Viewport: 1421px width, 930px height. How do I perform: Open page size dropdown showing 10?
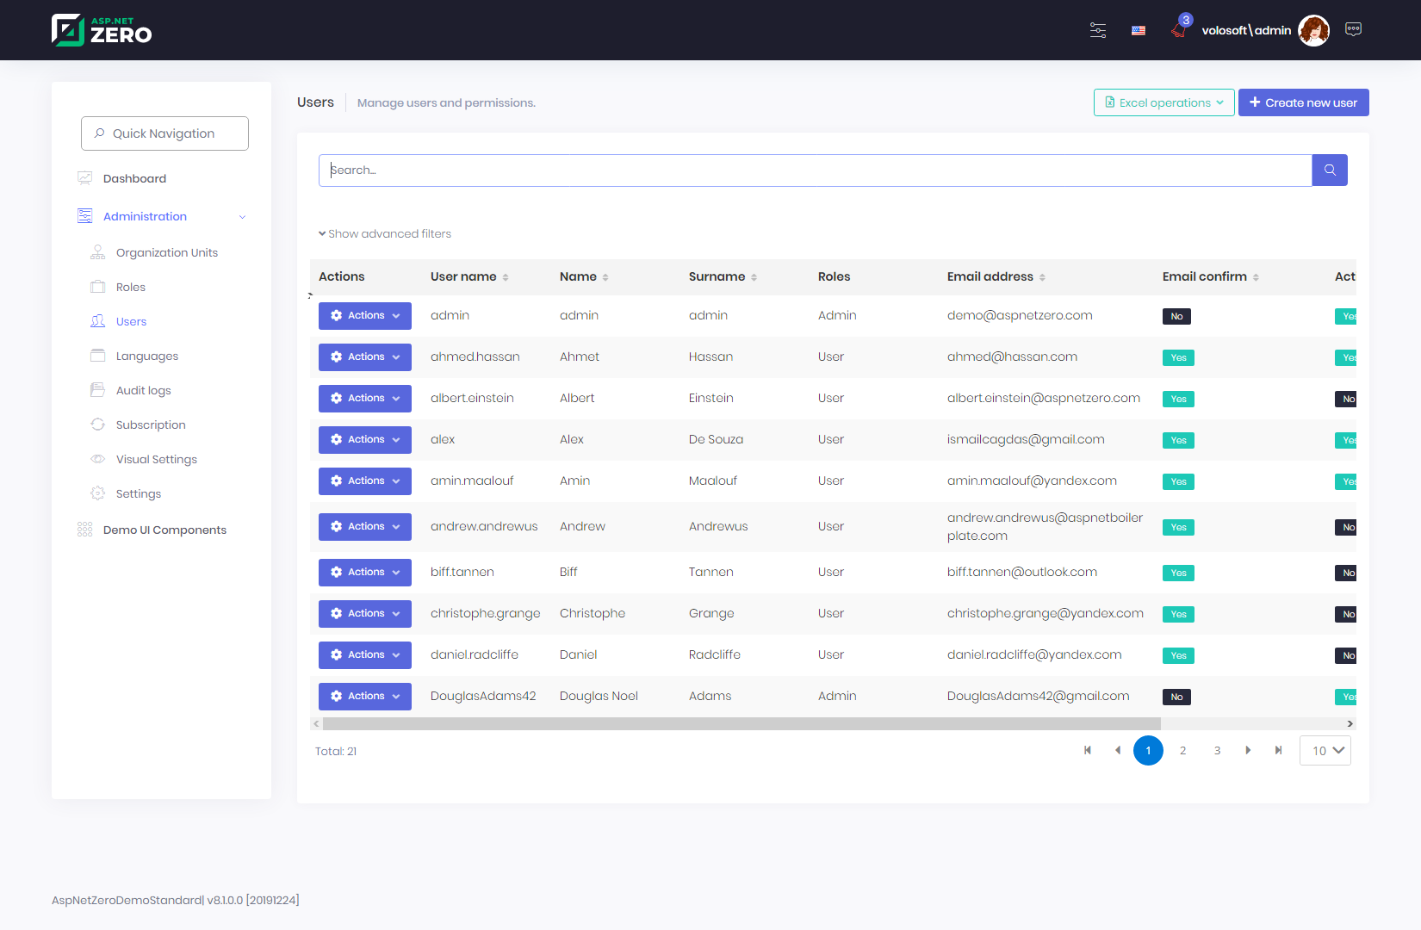tap(1325, 751)
